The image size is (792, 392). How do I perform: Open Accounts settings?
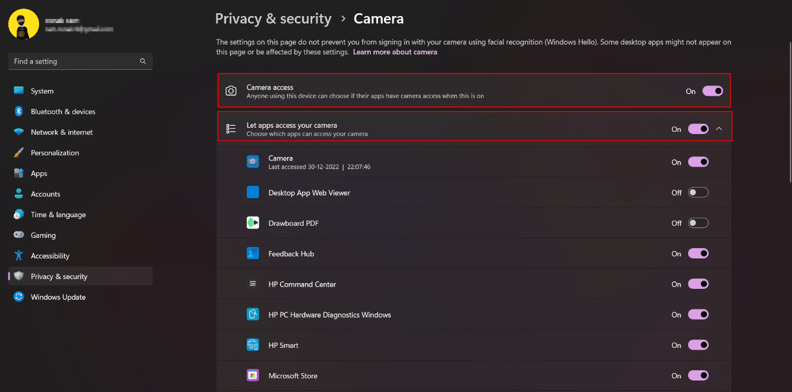(80, 194)
